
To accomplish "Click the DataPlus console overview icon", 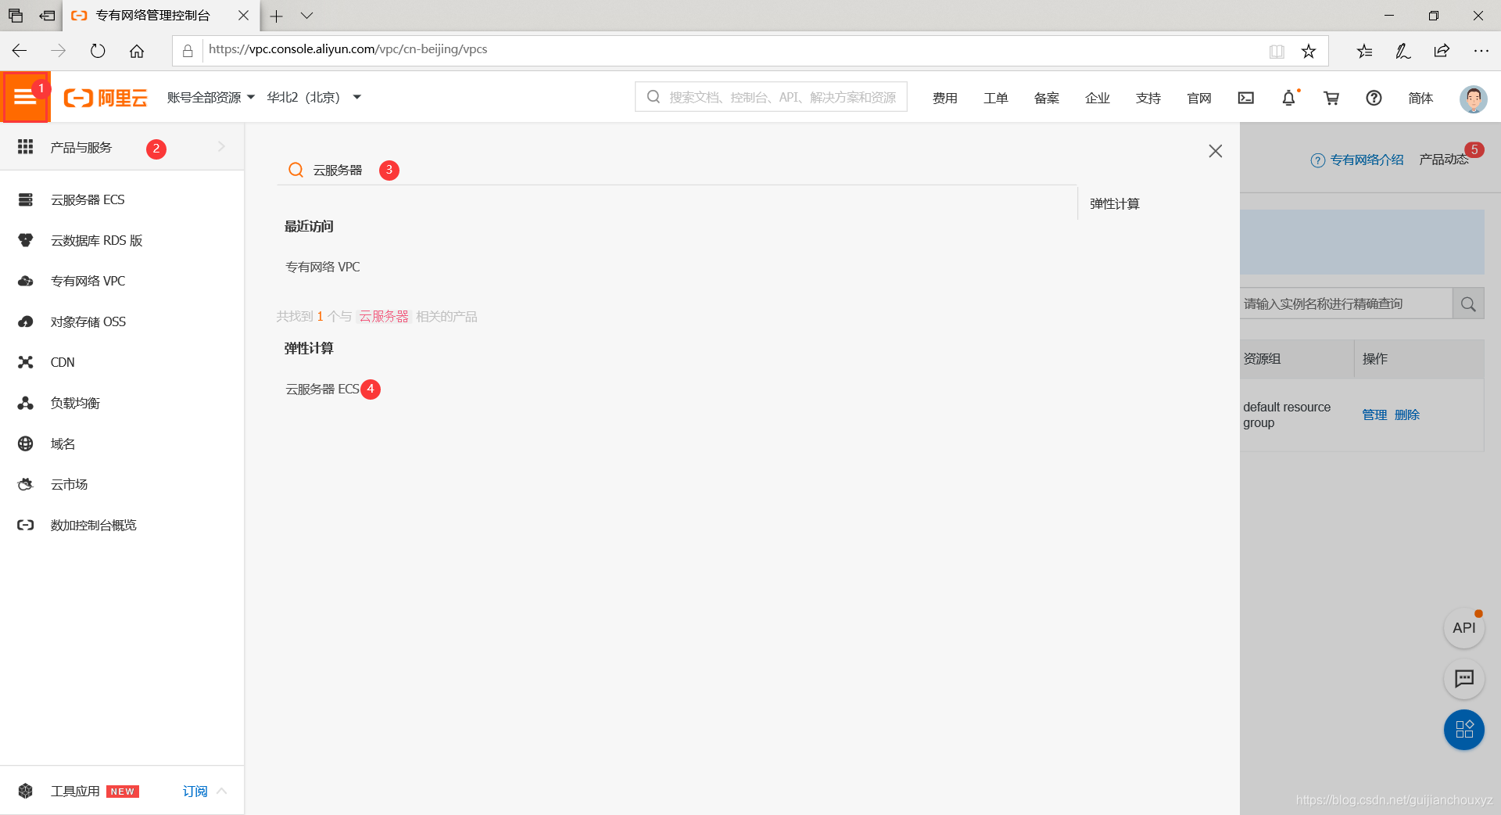I will point(26,525).
